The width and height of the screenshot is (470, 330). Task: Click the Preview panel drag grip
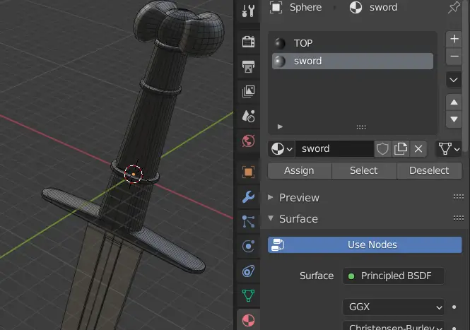[458, 197]
